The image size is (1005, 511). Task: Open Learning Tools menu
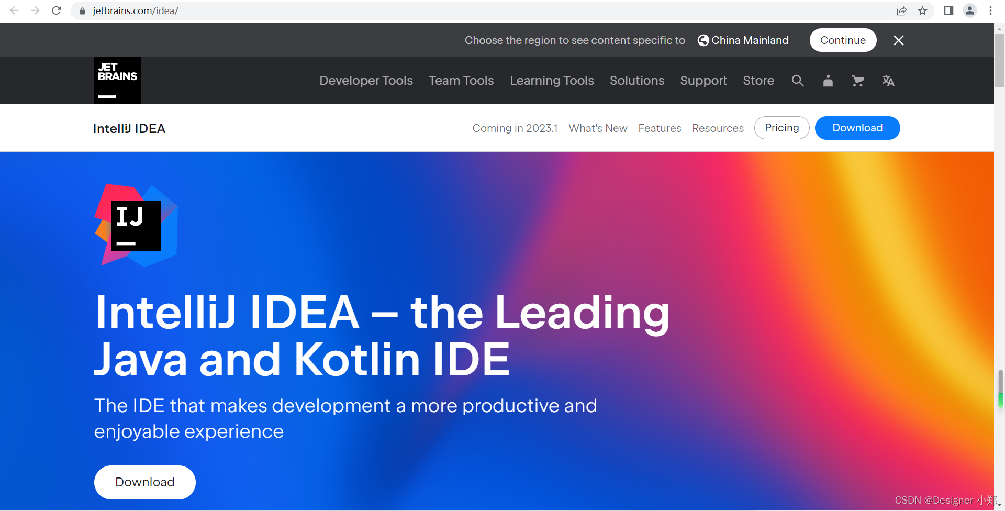[552, 81]
